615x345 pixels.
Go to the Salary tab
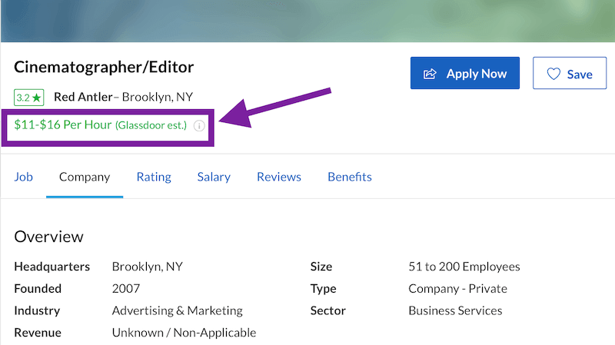214,177
